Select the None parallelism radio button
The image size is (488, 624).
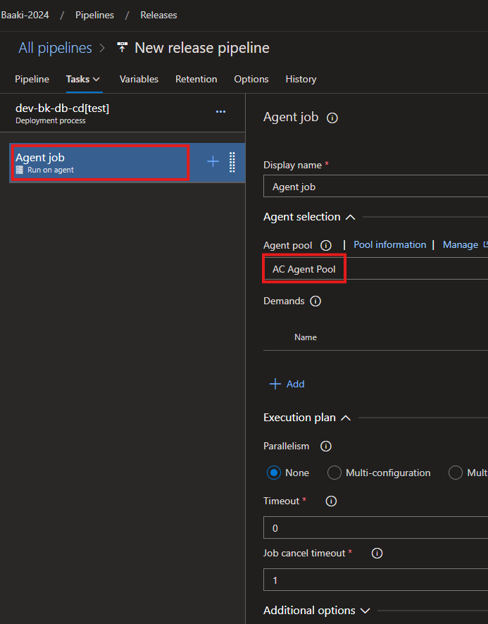point(274,473)
